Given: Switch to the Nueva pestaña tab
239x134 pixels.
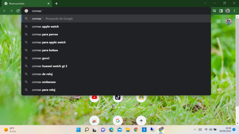Looking at the screenshot, I should pos(25,3).
